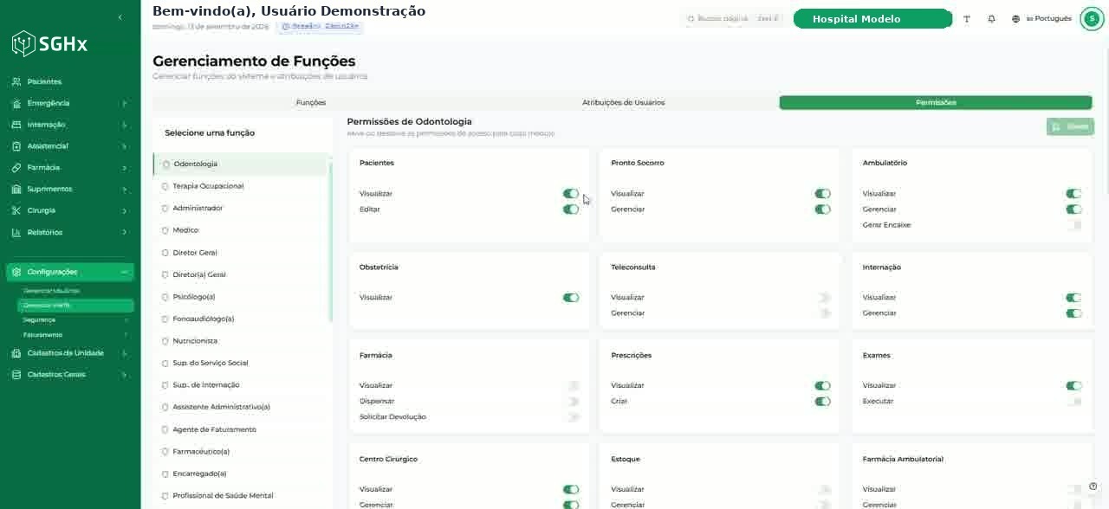Click the function list scrollbar
Screen dimensions: 1109x509
point(330,241)
